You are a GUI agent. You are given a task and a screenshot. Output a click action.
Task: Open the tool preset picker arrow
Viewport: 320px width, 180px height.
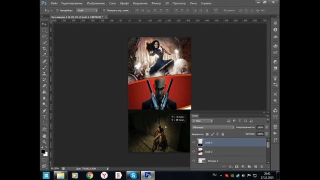click(x=52, y=10)
